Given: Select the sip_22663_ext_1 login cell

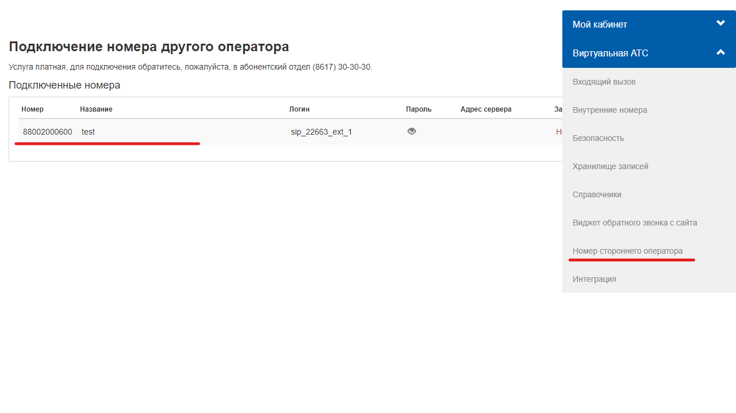Looking at the screenshot, I should [x=321, y=132].
